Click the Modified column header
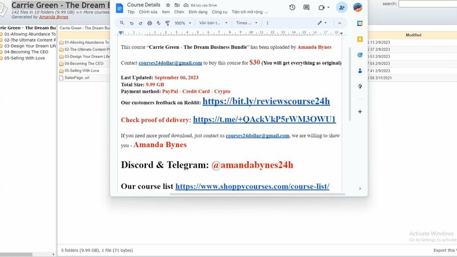Viewport: 457px width, 257px height. click(x=413, y=35)
